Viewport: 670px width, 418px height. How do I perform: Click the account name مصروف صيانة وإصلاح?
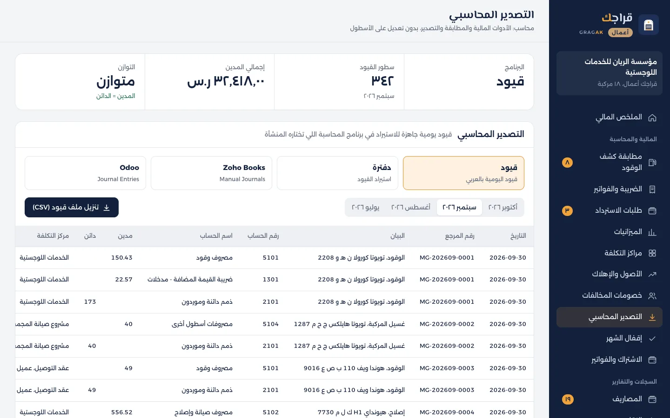point(204,412)
